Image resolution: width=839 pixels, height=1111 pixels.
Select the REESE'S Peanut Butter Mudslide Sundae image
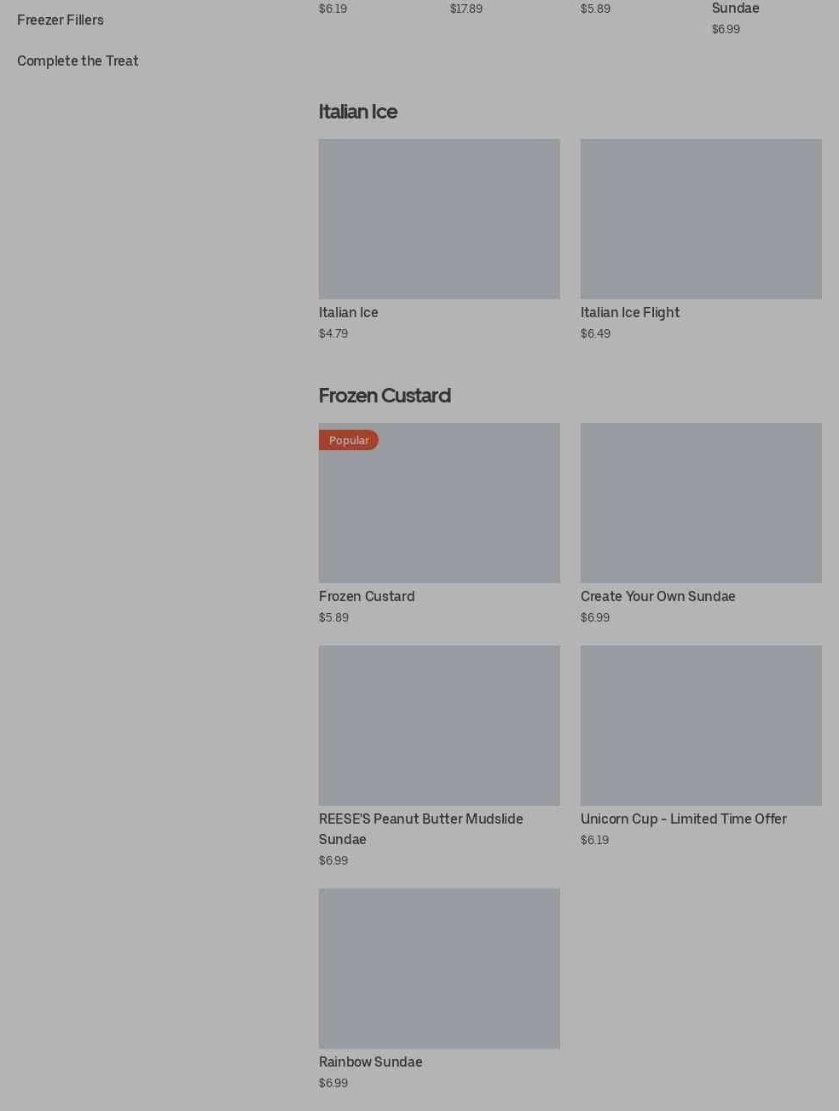point(439,725)
